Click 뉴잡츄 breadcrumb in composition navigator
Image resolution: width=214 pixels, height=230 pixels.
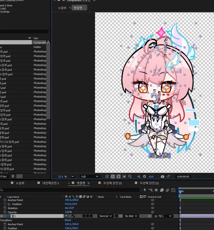click(x=62, y=8)
